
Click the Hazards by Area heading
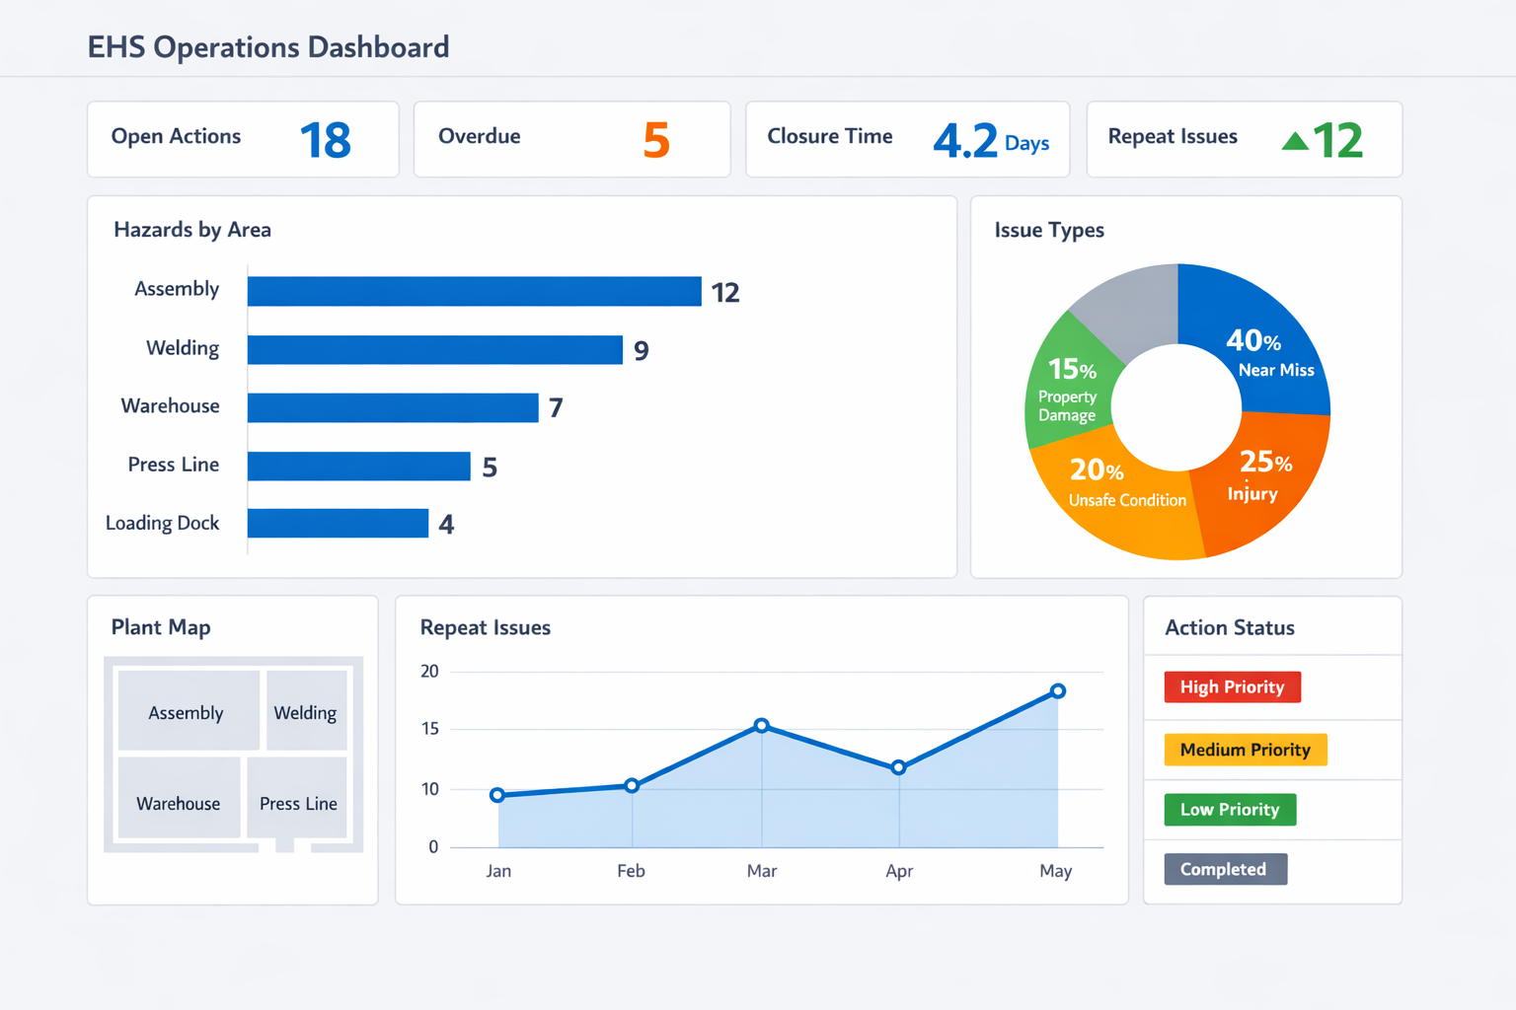click(192, 230)
